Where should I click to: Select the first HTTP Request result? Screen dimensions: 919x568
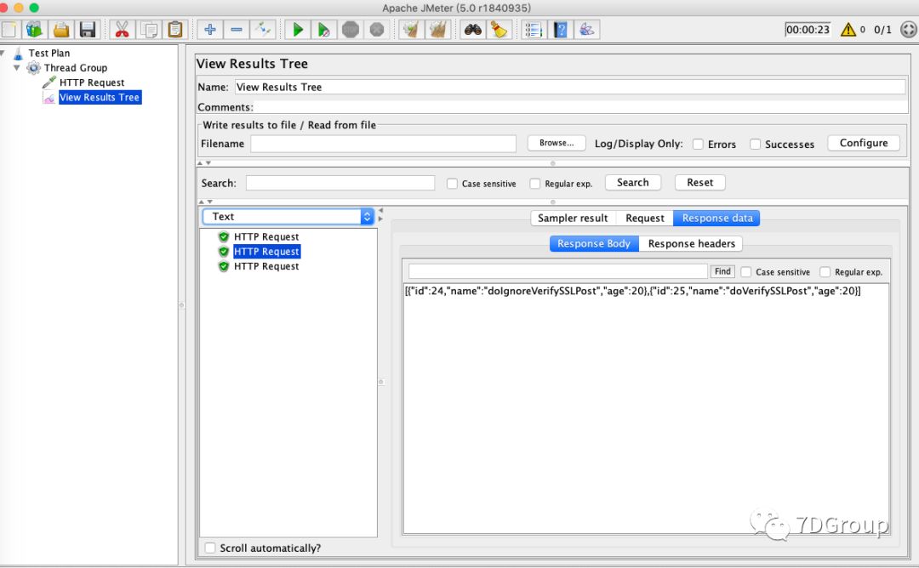click(266, 236)
